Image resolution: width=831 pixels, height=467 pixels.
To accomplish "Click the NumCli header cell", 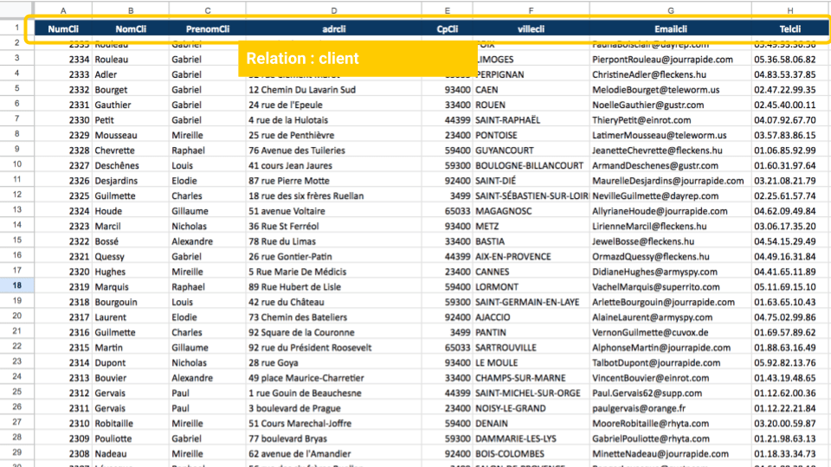I will pos(63,29).
